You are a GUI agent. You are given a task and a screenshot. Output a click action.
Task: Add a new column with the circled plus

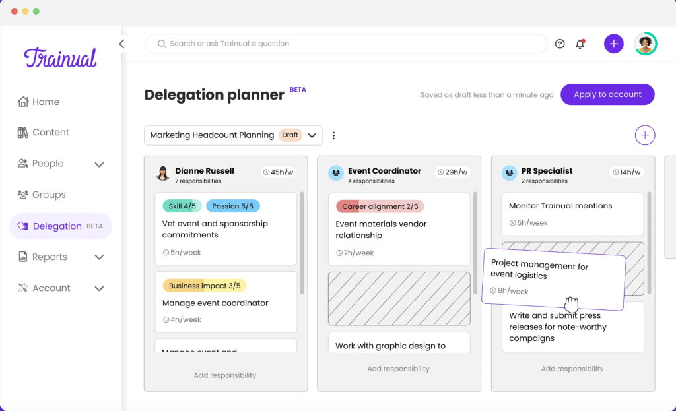point(644,135)
